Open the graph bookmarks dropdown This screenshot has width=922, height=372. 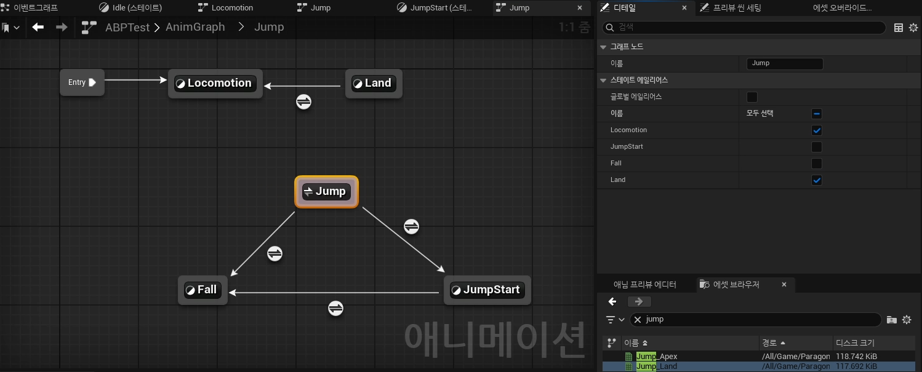pos(10,28)
